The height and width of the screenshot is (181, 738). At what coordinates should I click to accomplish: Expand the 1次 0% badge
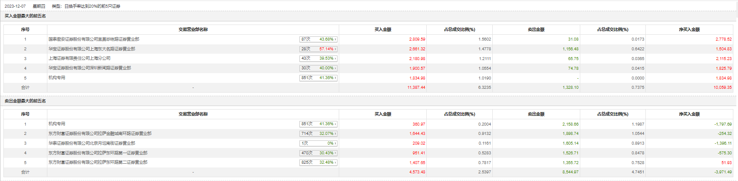click(318, 143)
